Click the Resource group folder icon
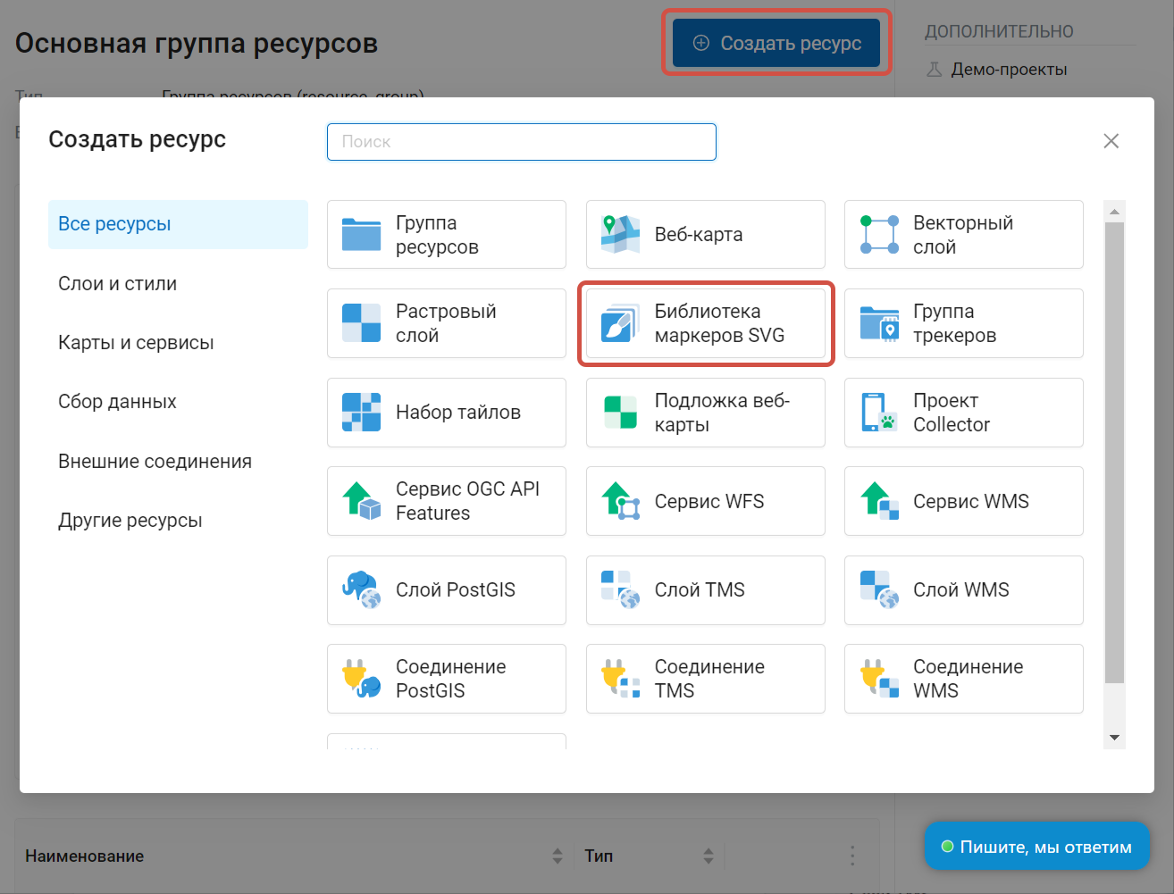The height and width of the screenshot is (894, 1174). click(x=362, y=235)
